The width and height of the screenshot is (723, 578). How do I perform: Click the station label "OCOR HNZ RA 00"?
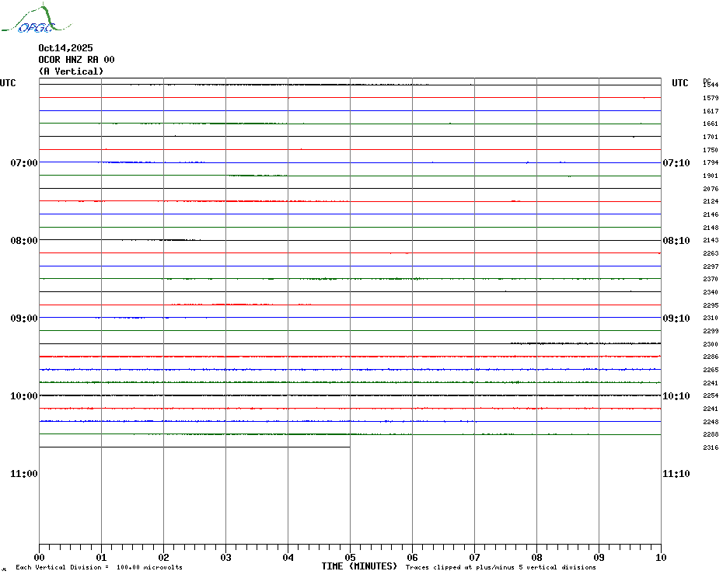[x=76, y=60]
